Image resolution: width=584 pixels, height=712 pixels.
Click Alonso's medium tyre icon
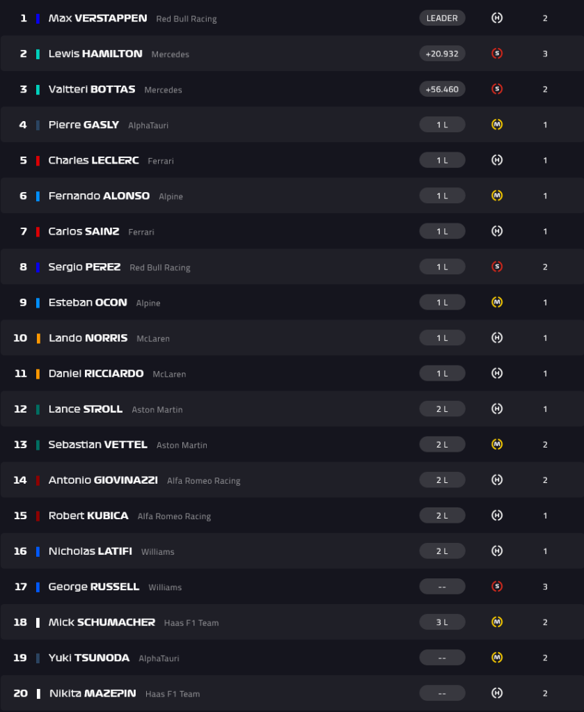click(497, 196)
